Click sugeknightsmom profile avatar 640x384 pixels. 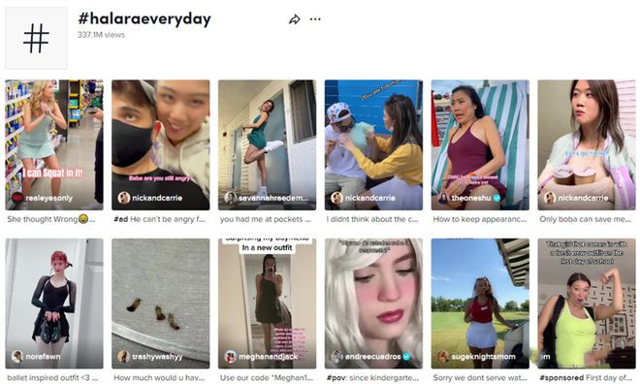[x=443, y=356]
